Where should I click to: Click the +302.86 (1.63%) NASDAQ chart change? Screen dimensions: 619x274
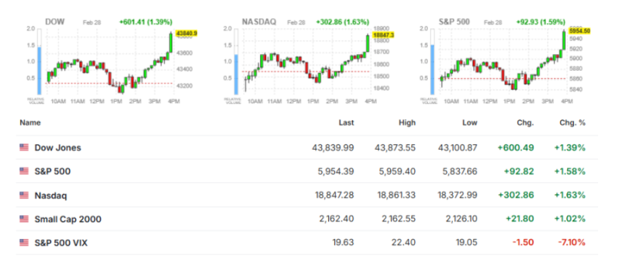pos(343,22)
